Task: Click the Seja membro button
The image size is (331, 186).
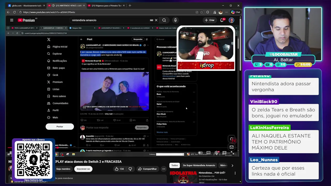Action: 63,169
